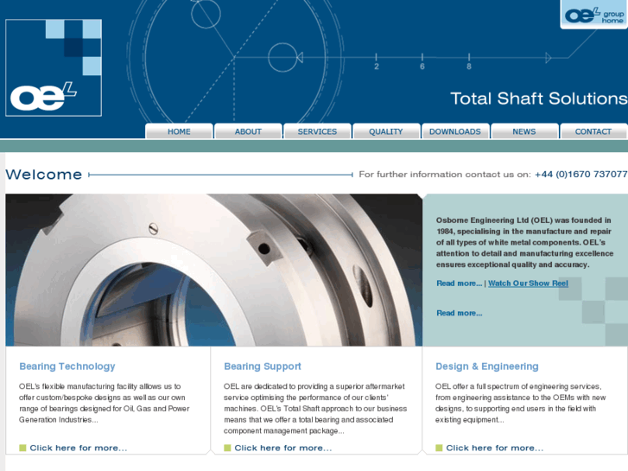628x471 pixels.
Task: Click the bearing housing photo
Action: tap(214, 270)
